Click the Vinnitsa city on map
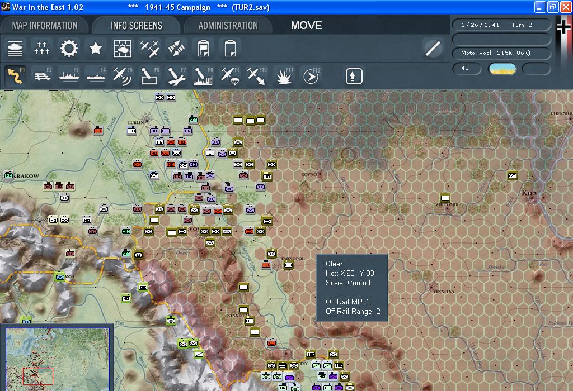Image resolution: width=573 pixels, height=391 pixels. click(433, 287)
